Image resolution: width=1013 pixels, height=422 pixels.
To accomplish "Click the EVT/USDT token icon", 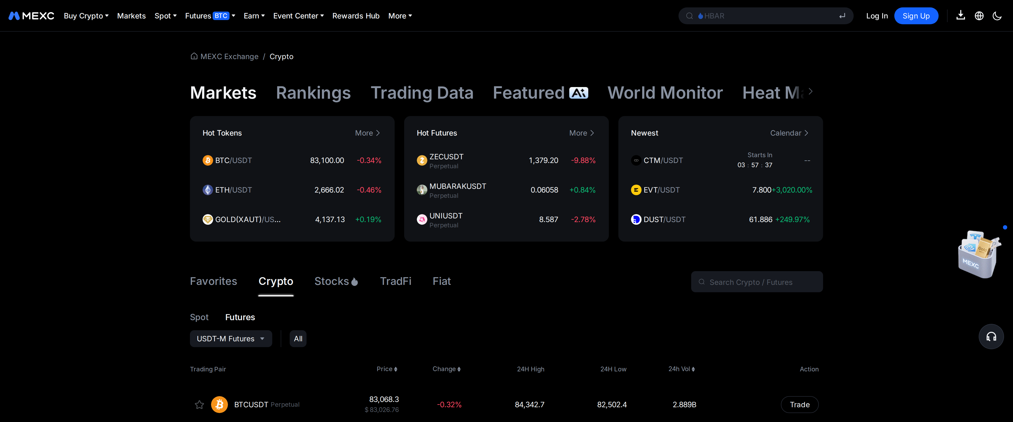I will tap(636, 190).
